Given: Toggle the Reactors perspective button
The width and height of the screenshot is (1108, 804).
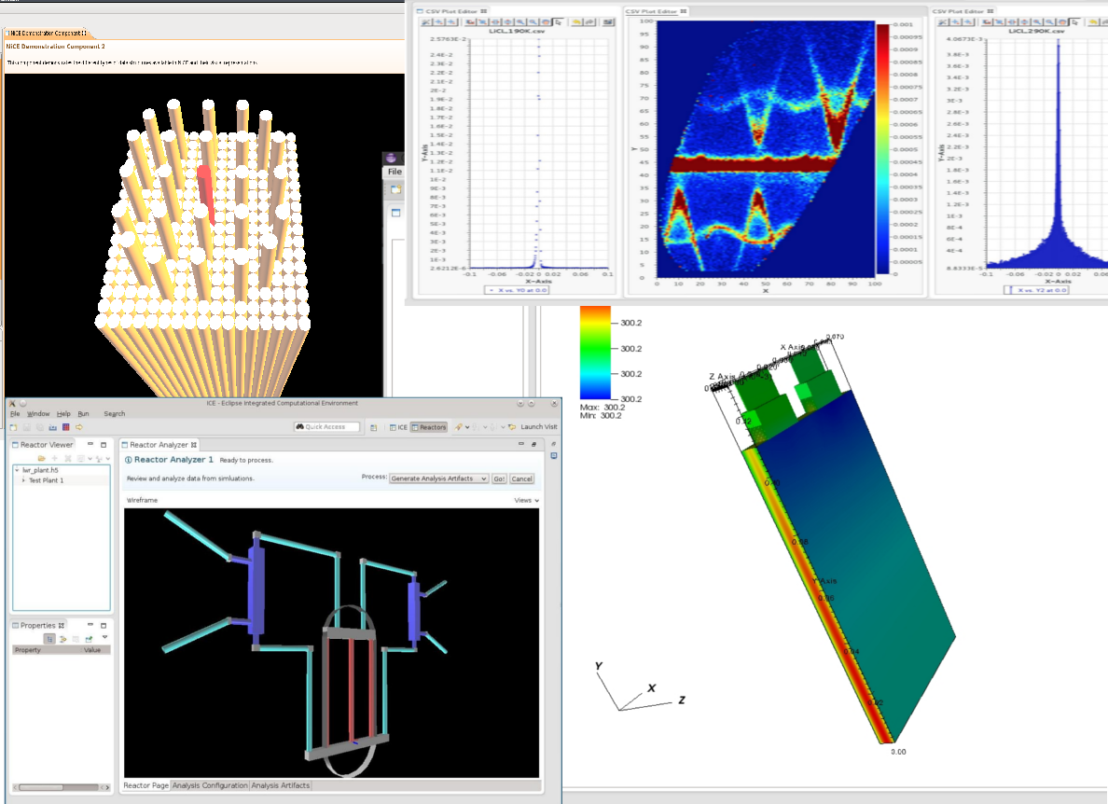Looking at the screenshot, I should coord(429,427).
